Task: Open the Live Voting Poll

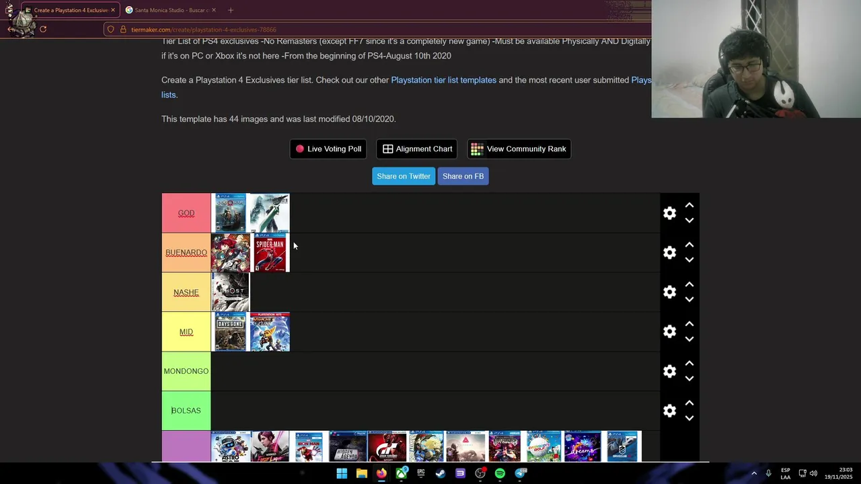Action: [x=328, y=149]
